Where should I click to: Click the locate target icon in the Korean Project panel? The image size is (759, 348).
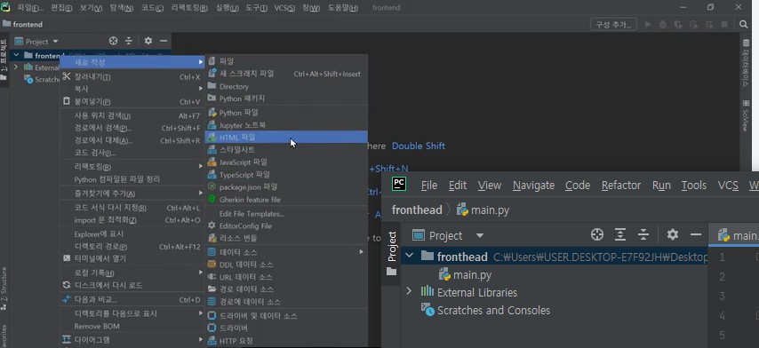(113, 41)
